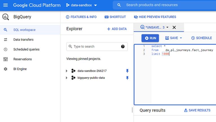Select bigquery-public-data project name
The width and height of the screenshot is (216, 122).
[91, 78]
